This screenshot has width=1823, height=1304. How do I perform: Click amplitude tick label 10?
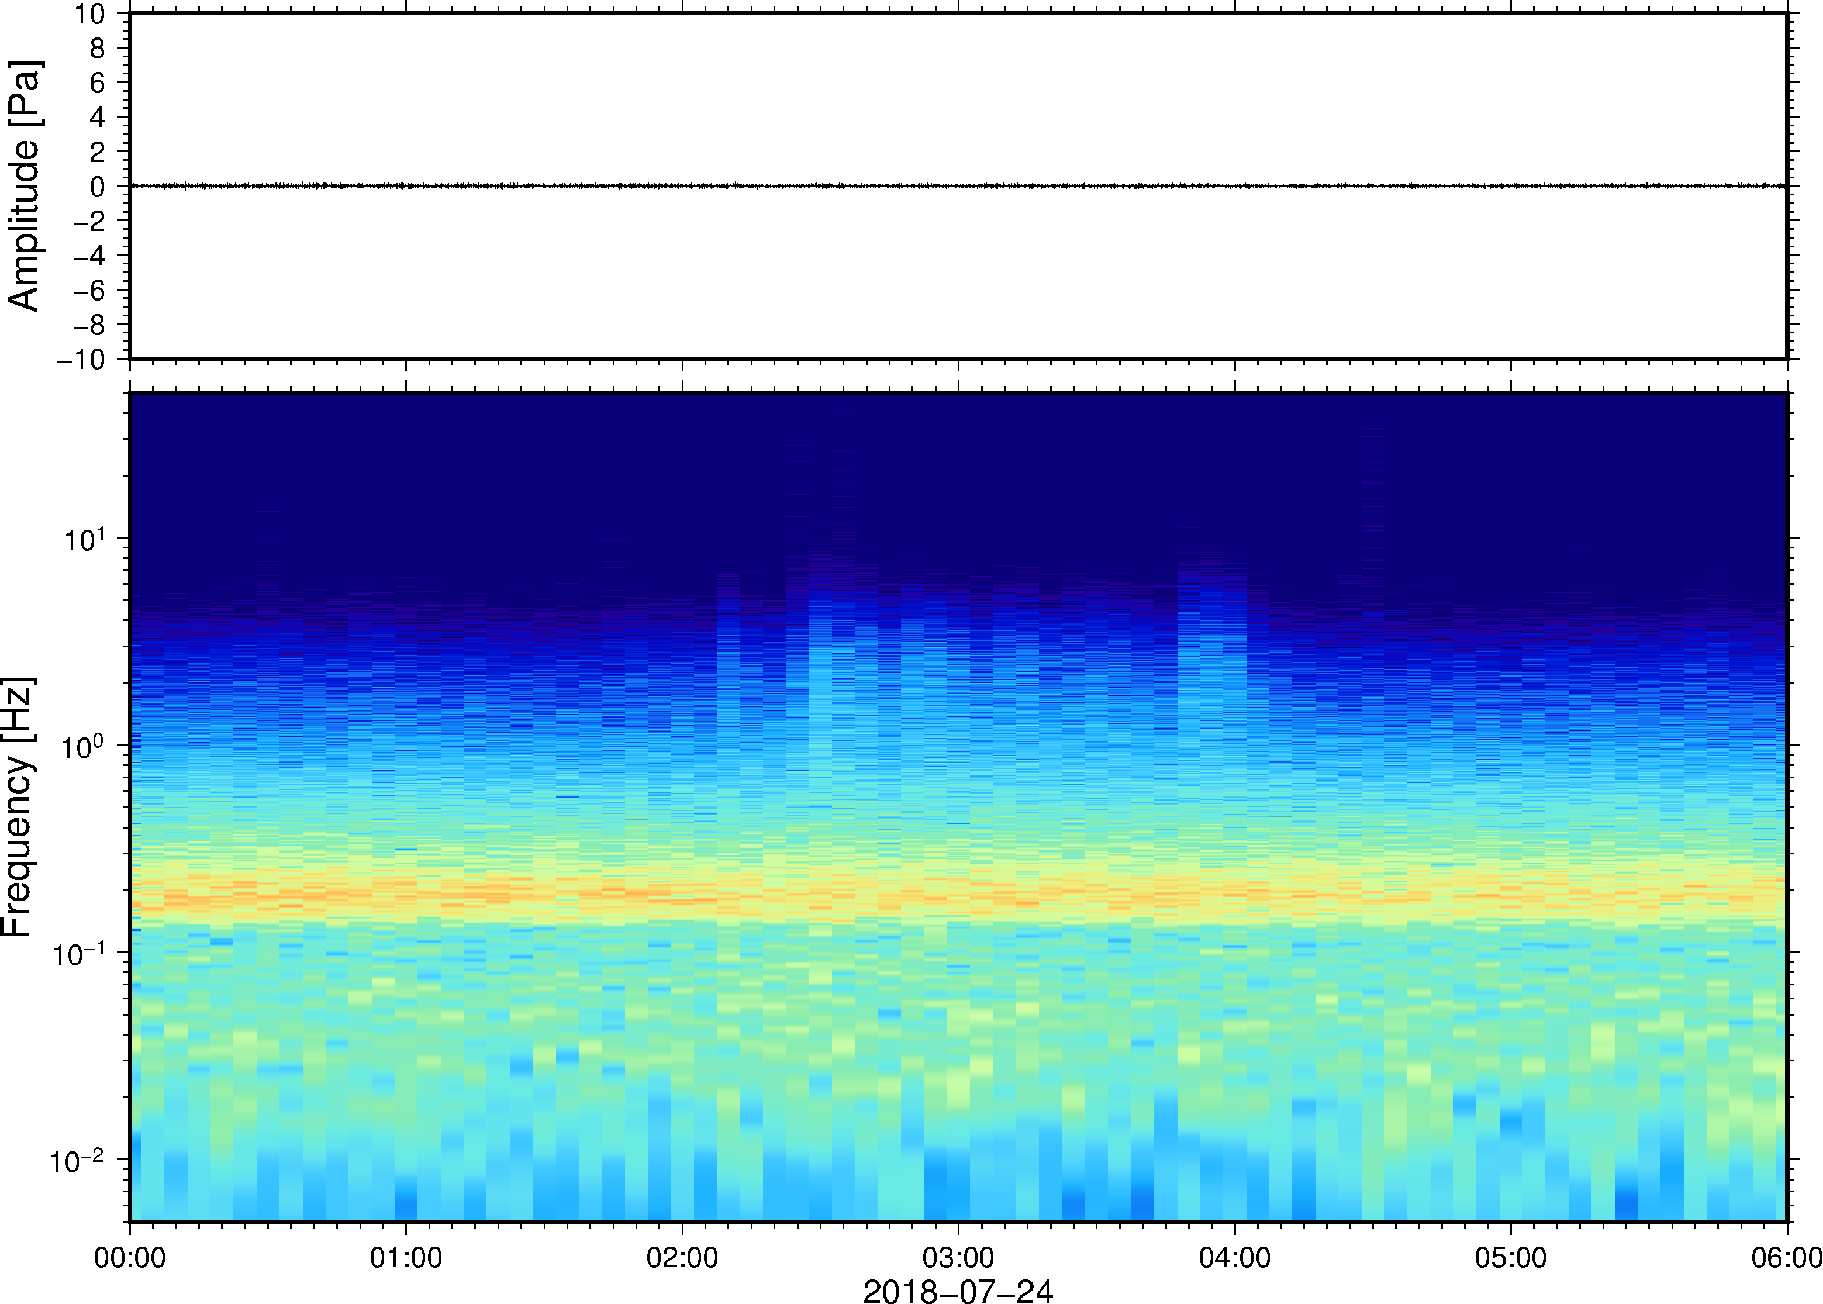(x=91, y=13)
